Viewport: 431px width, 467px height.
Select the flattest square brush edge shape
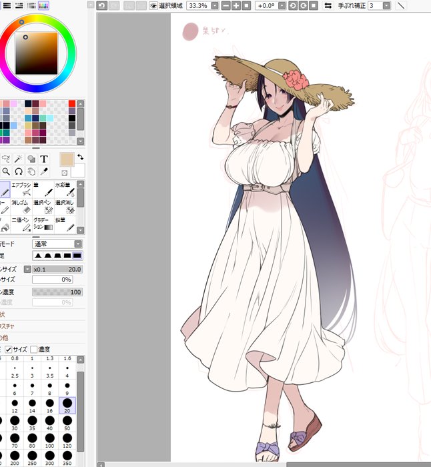(77, 256)
